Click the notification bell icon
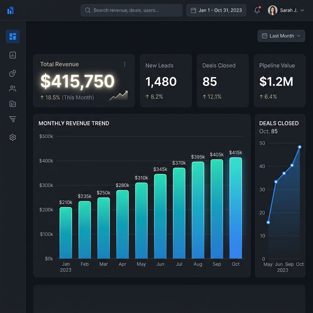This screenshot has height=313, width=313. coord(257,10)
